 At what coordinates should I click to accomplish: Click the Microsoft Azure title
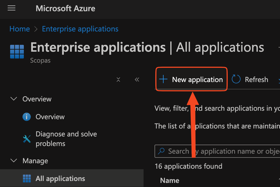(x=65, y=8)
